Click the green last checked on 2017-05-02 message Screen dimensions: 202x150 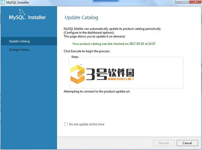pyautogui.click(x=114, y=44)
